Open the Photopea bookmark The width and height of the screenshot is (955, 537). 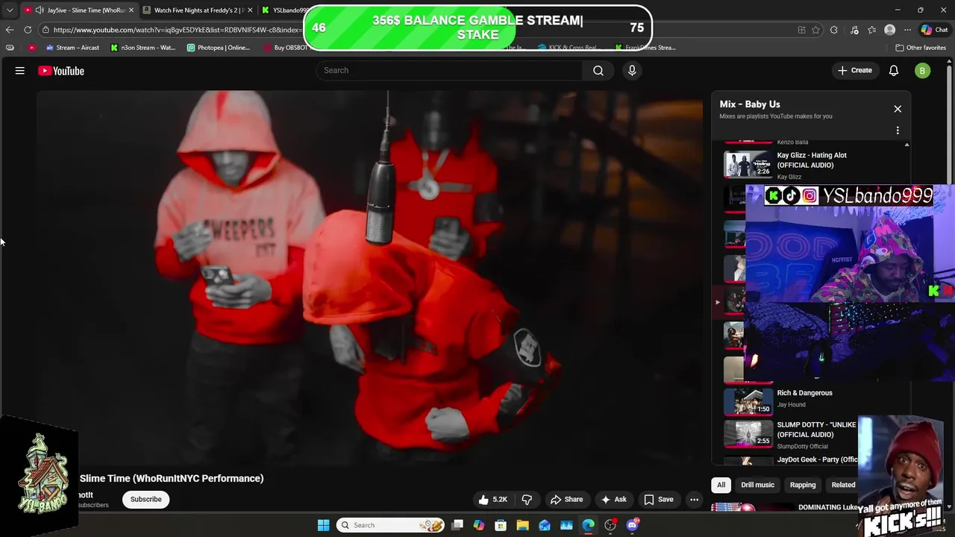click(219, 48)
